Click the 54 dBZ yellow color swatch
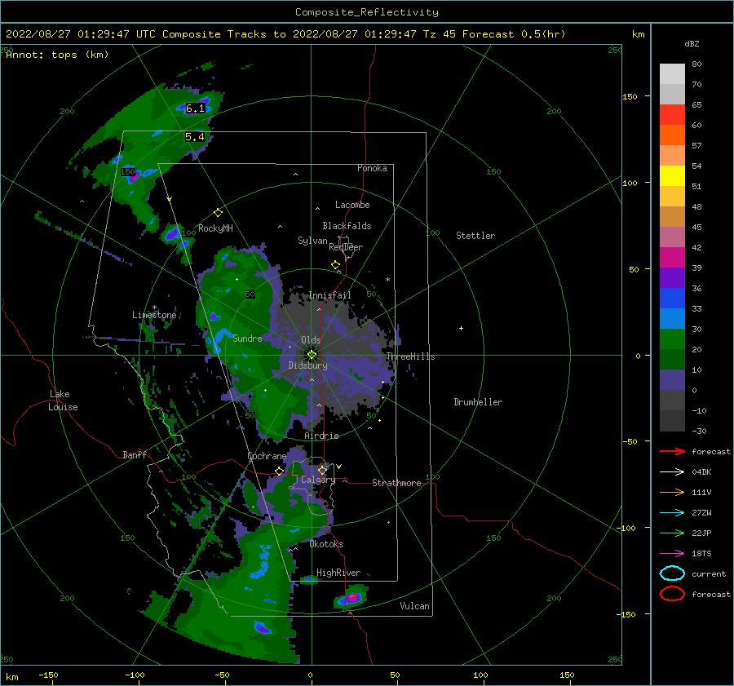Image resolution: width=734 pixels, height=686 pixels. tap(672, 175)
